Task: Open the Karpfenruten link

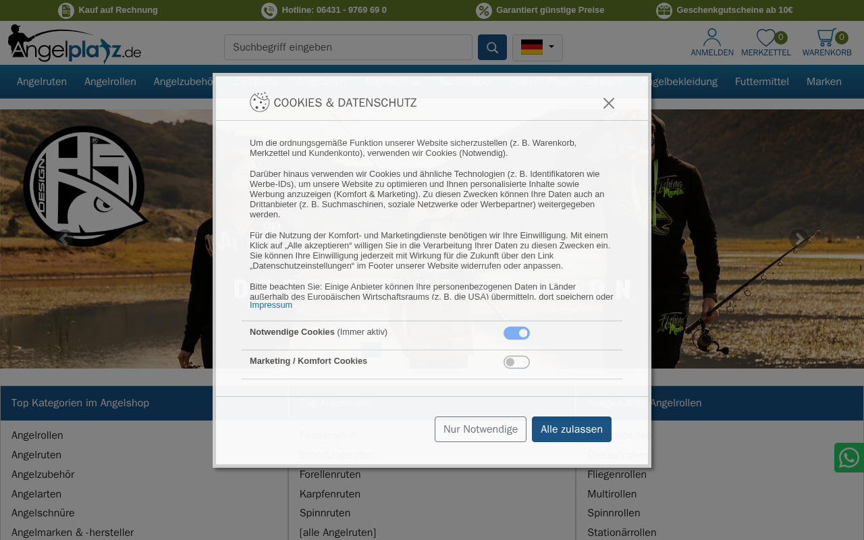Action: pos(330,494)
